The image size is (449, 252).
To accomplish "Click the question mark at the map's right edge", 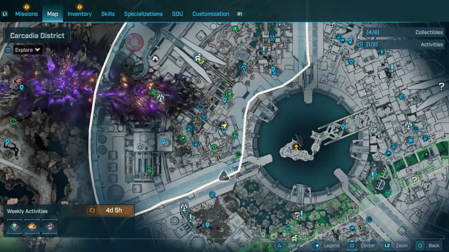I will coord(442,87).
